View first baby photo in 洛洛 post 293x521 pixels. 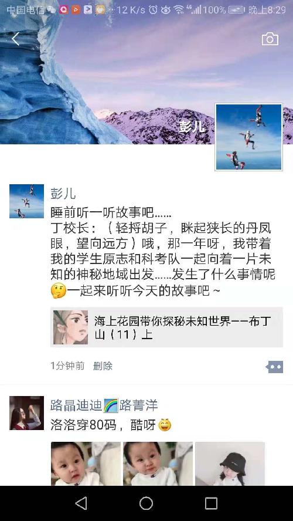coord(86,464)
